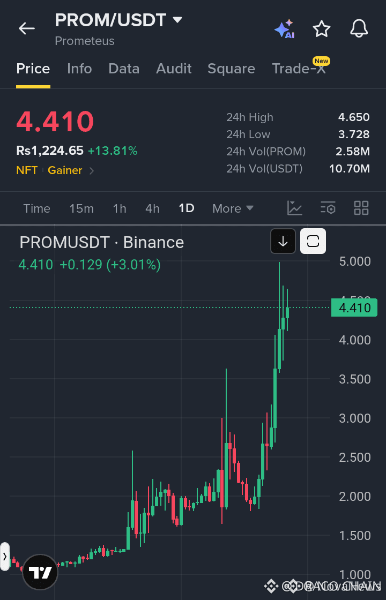Click the +13.81% change value
The width and height of the screenshot is (386, 600).
113,151
